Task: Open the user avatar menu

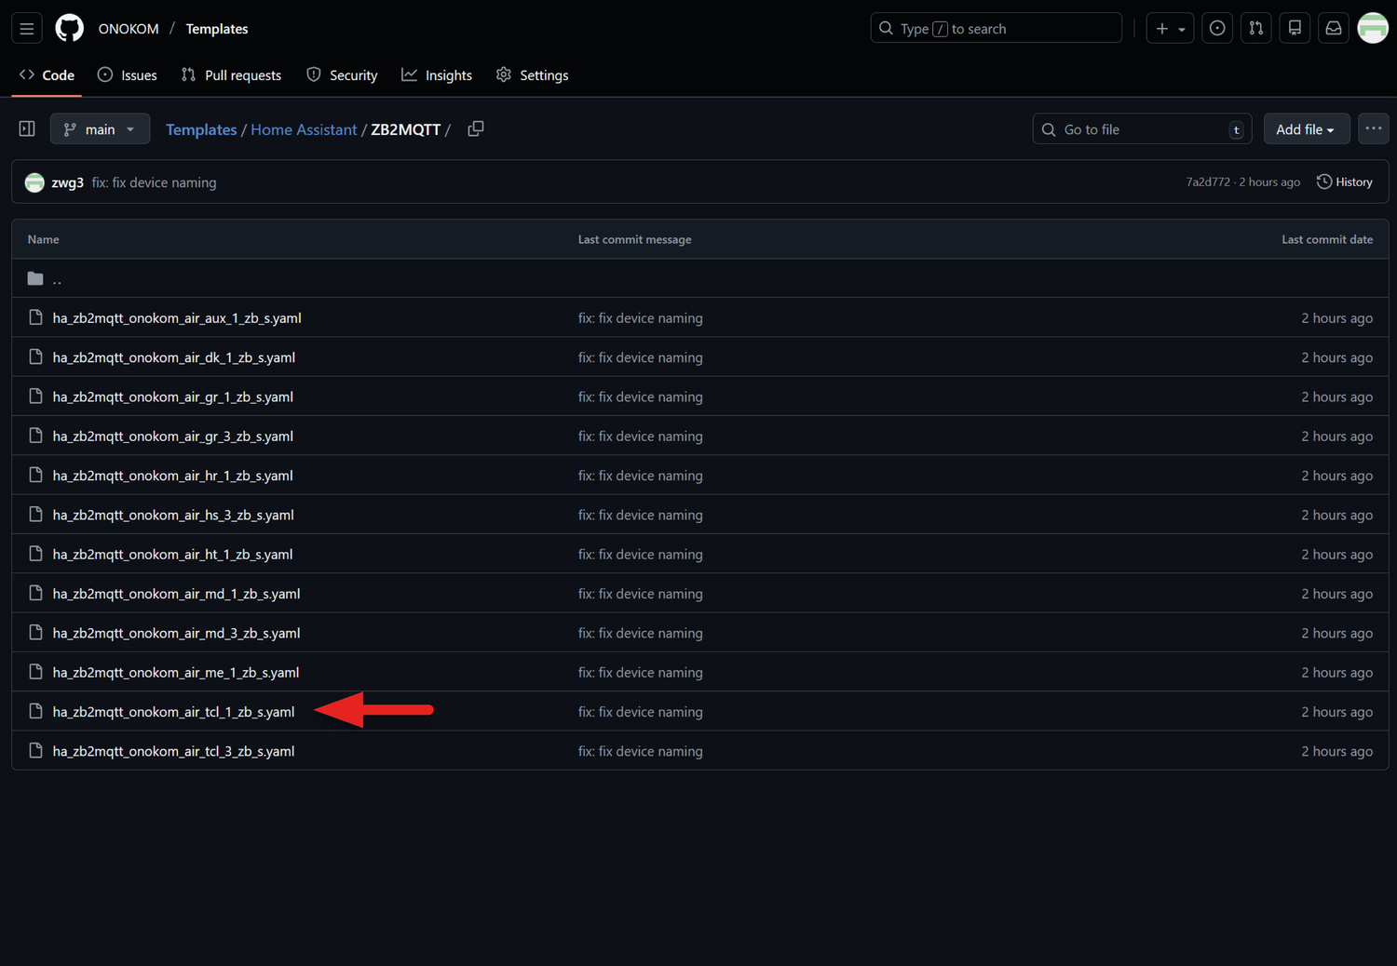Action: (1373, 29)
